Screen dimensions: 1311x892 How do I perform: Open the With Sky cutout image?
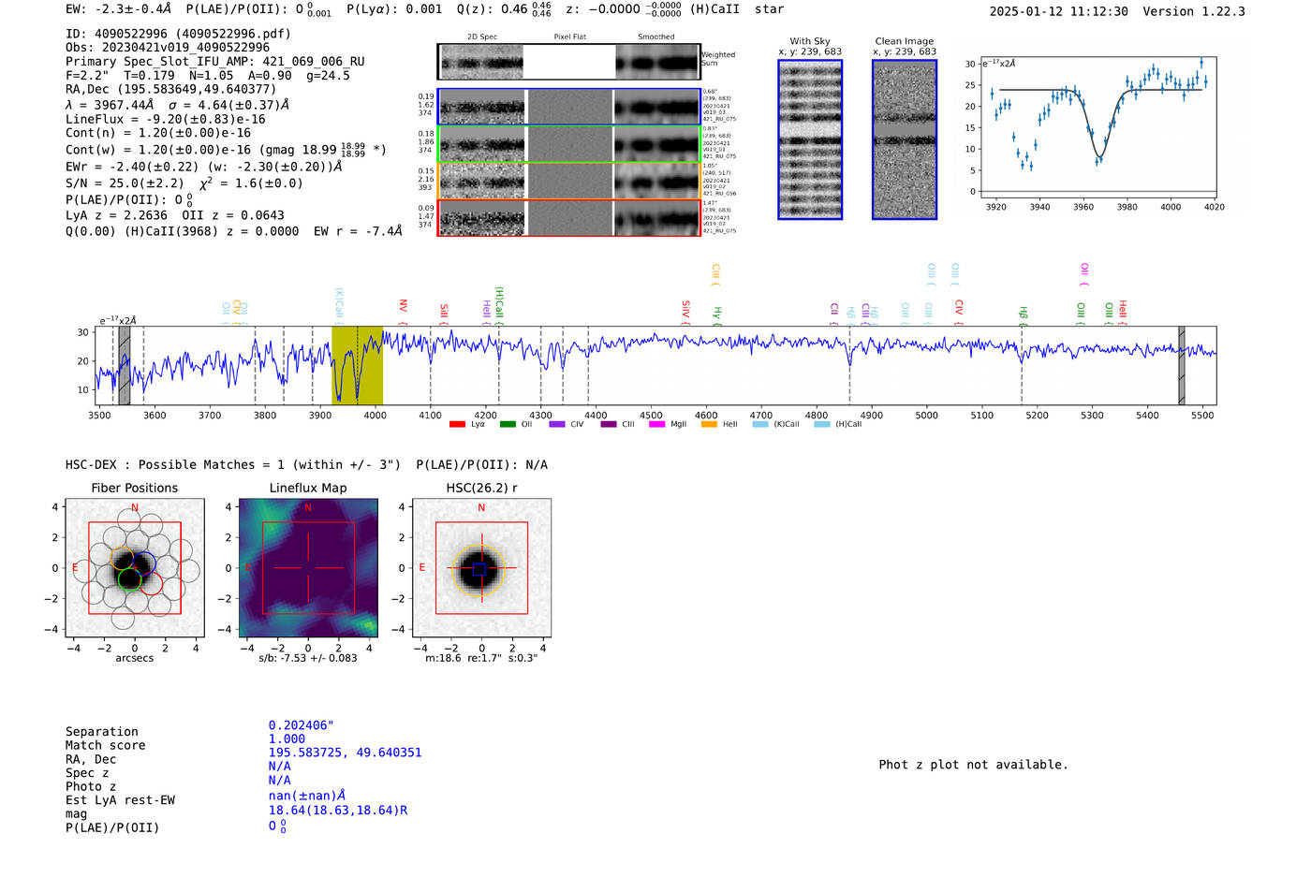[810, 139]
